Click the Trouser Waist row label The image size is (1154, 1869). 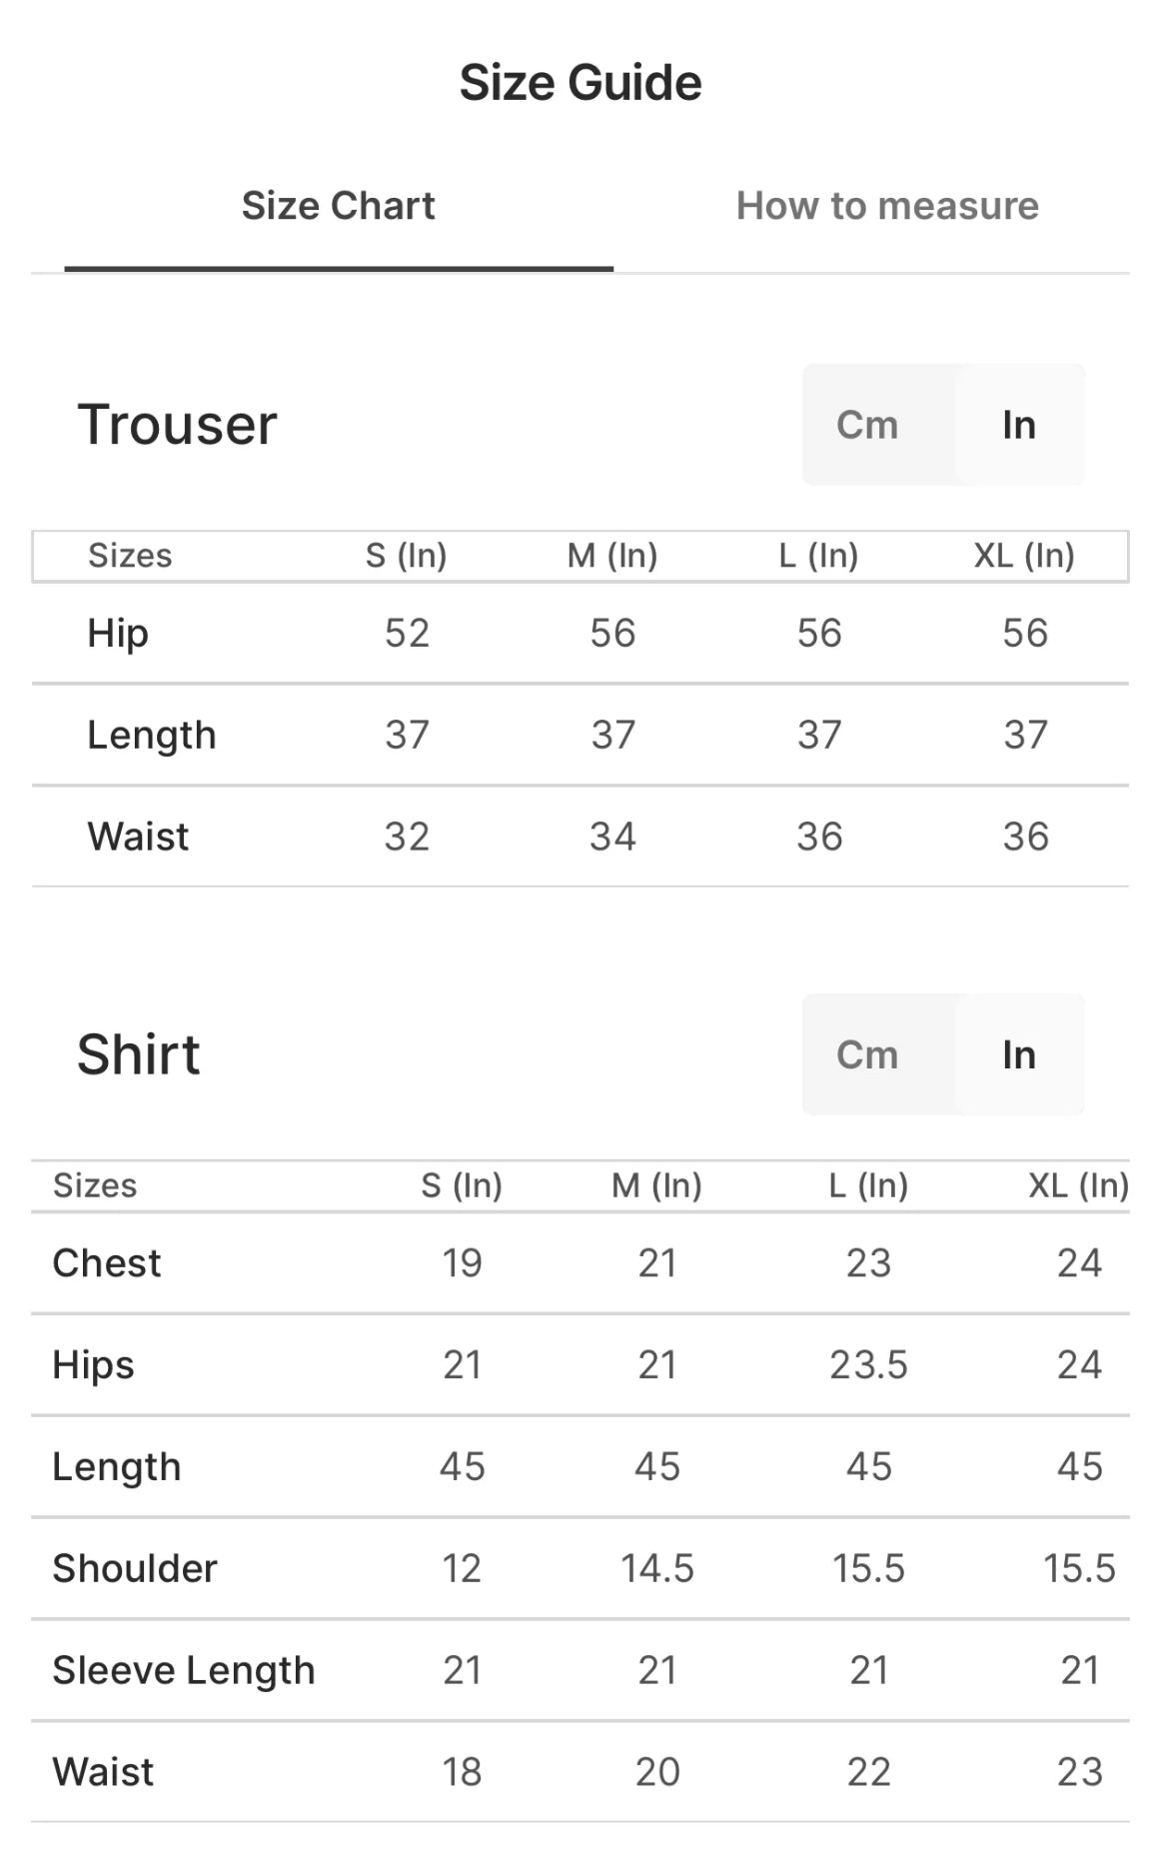pyautogui.click(x=138, y=837)
